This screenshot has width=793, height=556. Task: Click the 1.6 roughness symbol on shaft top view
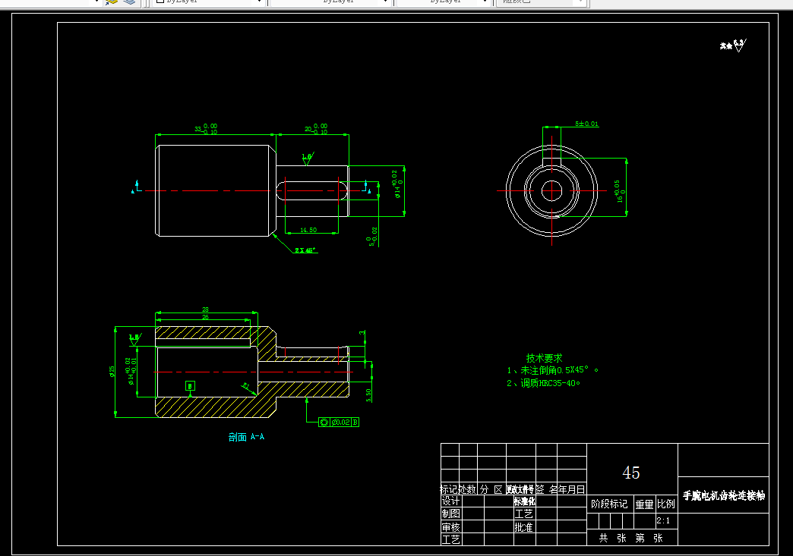point(308,158)
